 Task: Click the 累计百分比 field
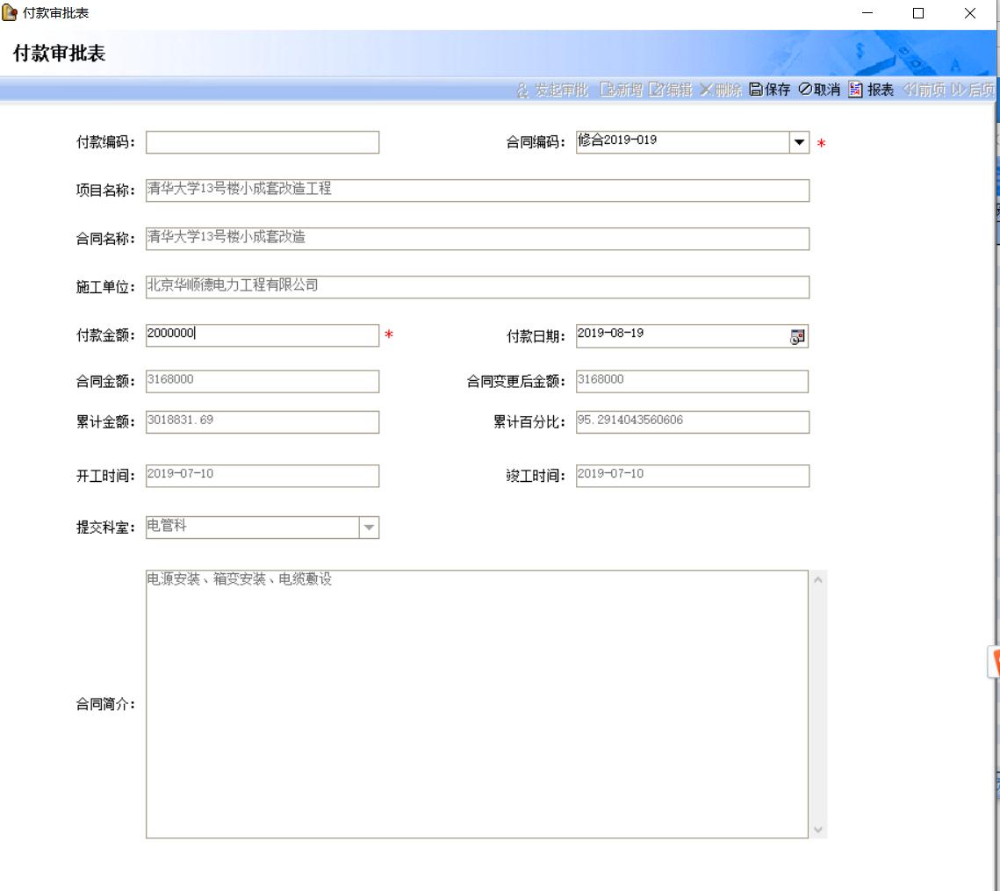click(692, 422)
